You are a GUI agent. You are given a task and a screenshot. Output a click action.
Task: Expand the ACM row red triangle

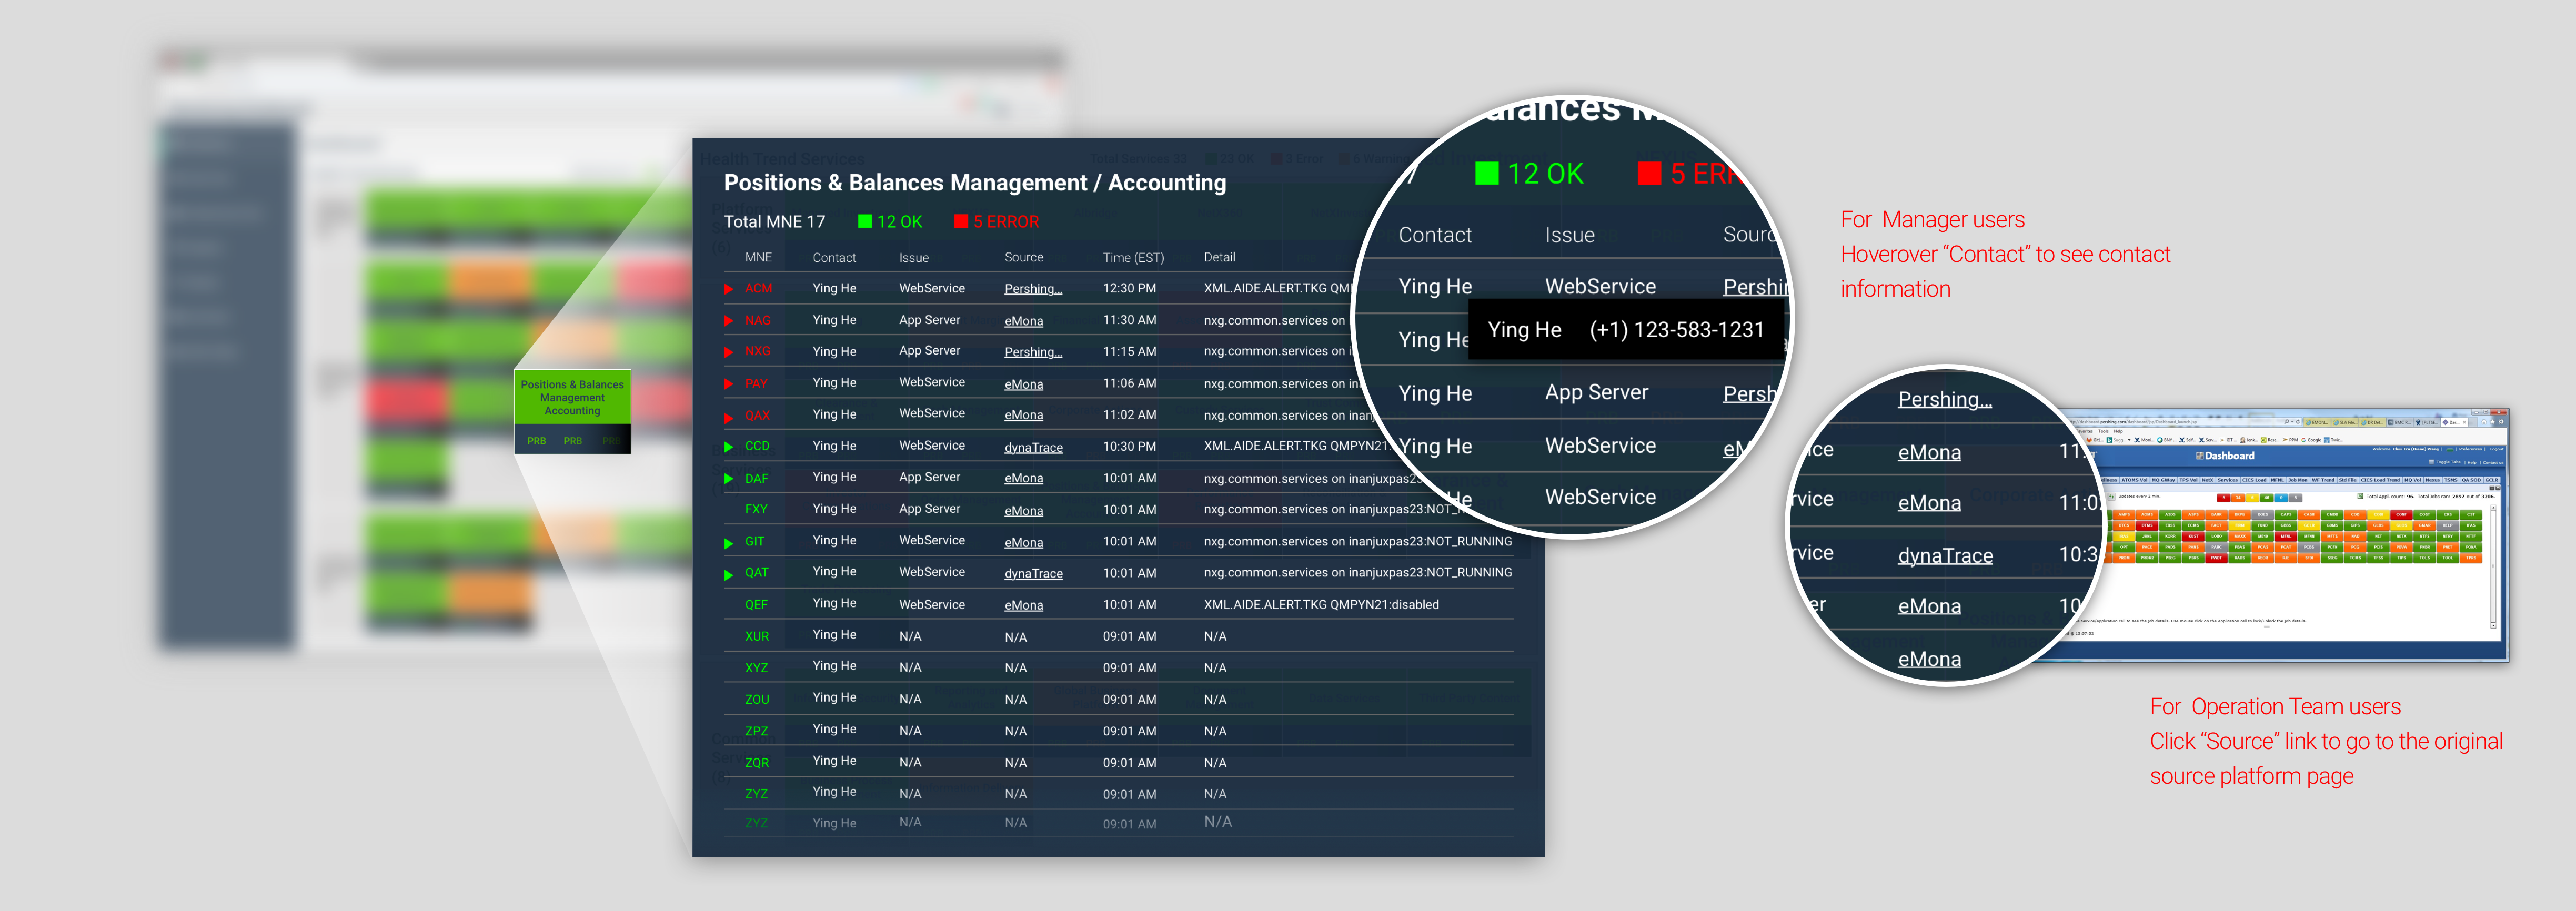coord(729,289)
